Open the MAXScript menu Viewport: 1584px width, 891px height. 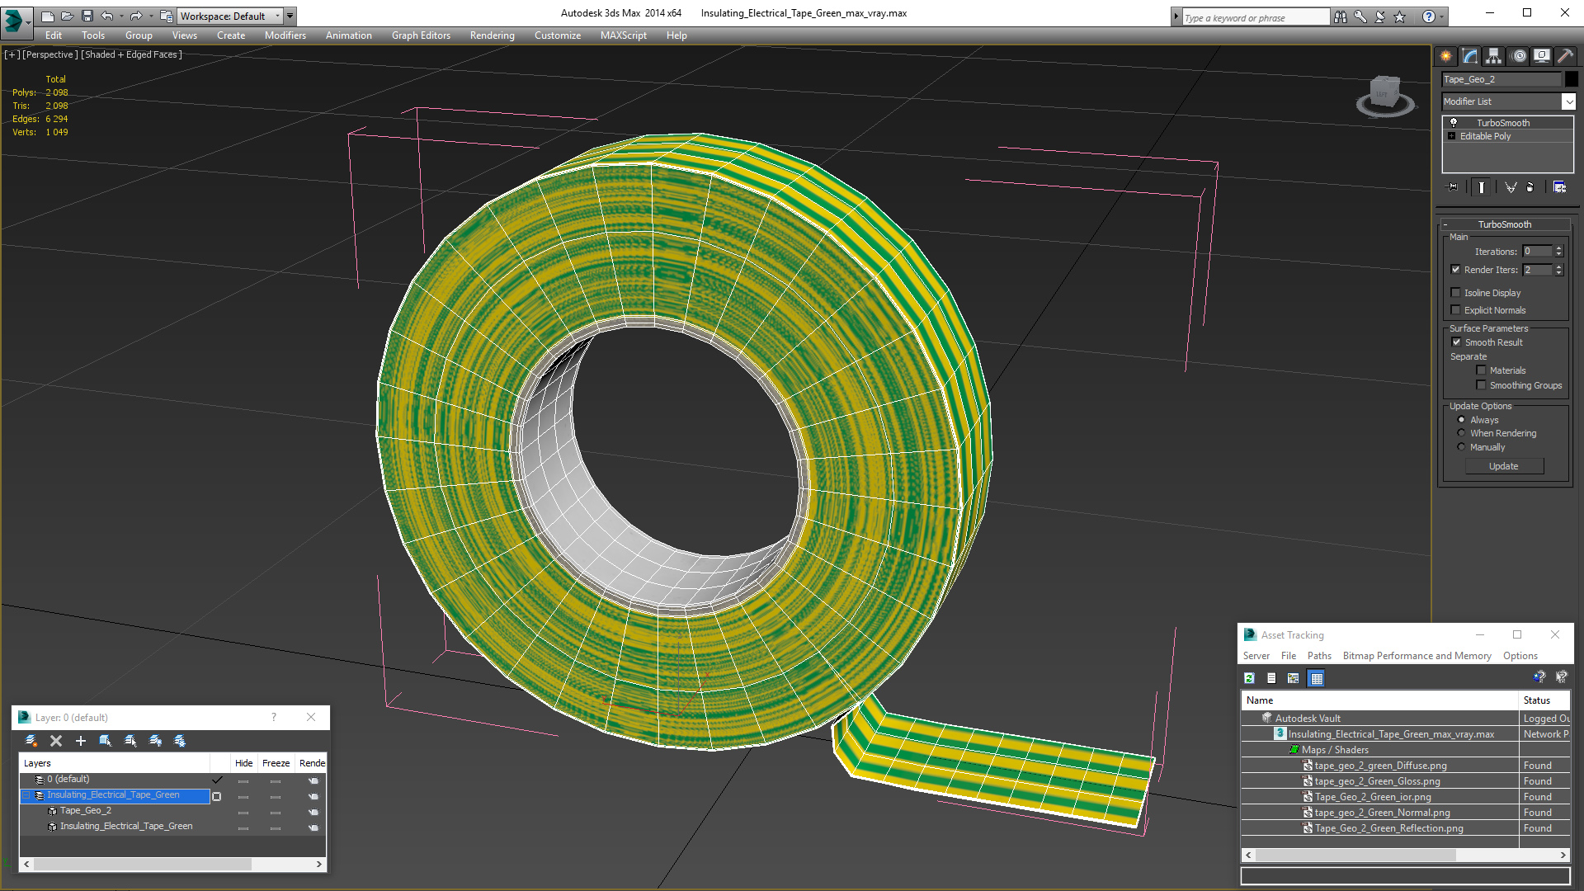pyautogui.click(x=624, y=35)
